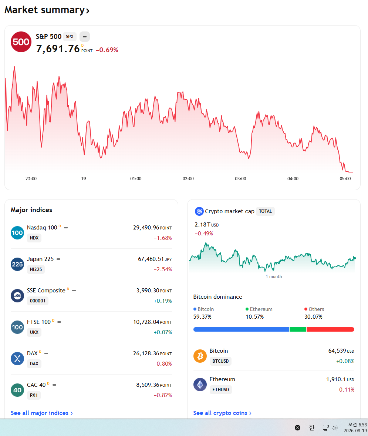Toggle the Korean input method indicator

pyautogui.click(x=311, y=427)
